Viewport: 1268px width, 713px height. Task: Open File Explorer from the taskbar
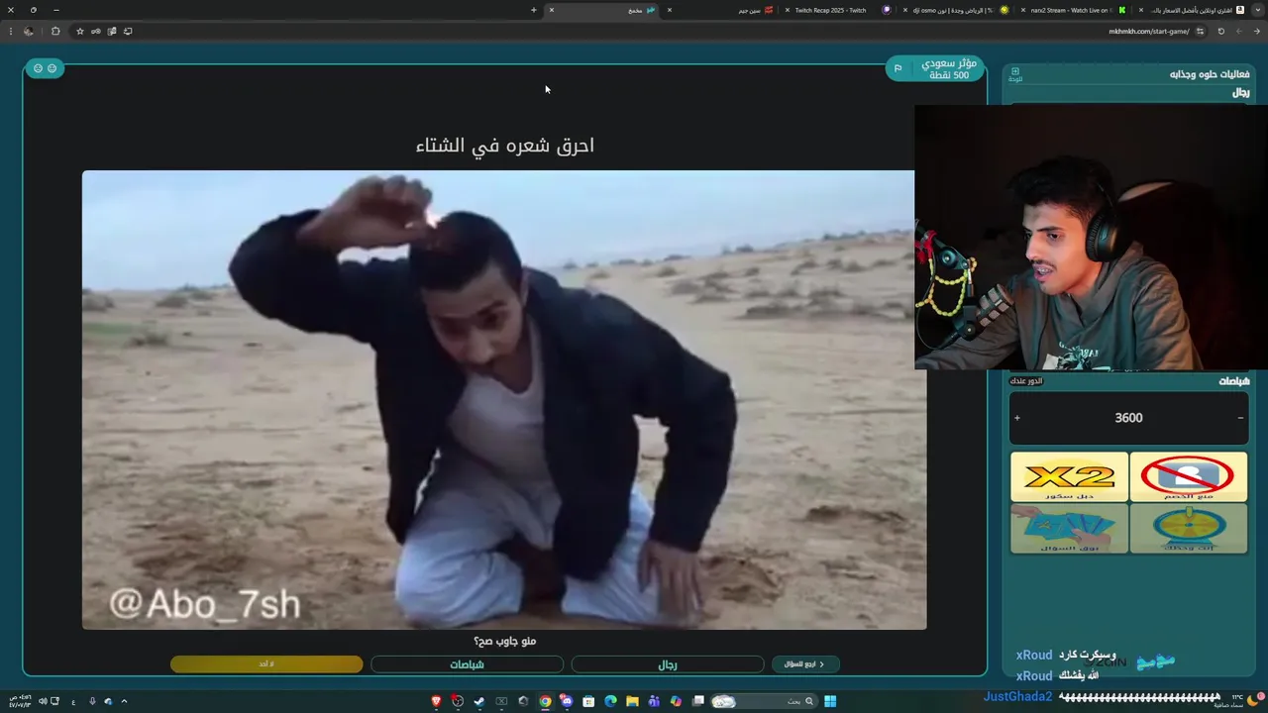[632, 701]
